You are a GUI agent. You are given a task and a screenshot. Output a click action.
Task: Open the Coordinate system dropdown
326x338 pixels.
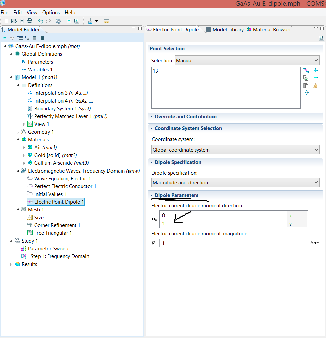coord(235,150)
